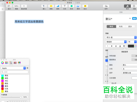Select the pencils color picker mode
Image resolution: width=137 pixels, height=102 pixels.
coord(19,63)
